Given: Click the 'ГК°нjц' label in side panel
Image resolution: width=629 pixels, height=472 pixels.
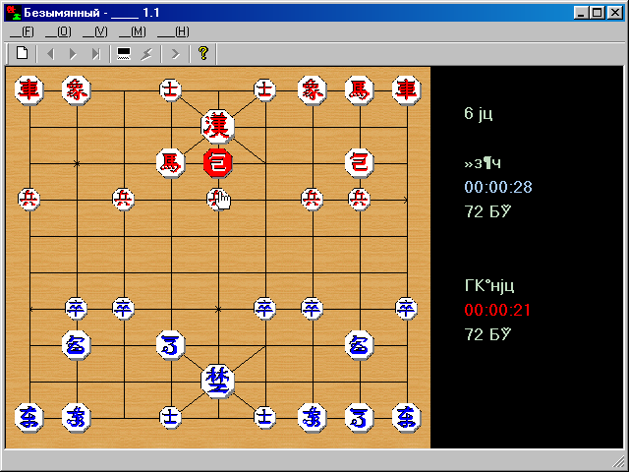Looking at the screenshot, I should [489, 286].
